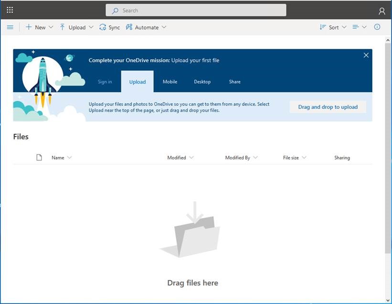Image resolution: width=392 pixels, height=304 pixels.
Task: Switch to the Desktop tab
Action: tap(202, 82)
